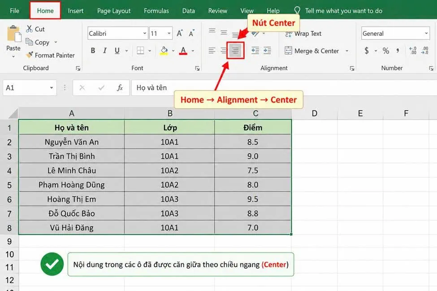Toggle Italic formatting

pyautogui.click(x=105, y=51)
